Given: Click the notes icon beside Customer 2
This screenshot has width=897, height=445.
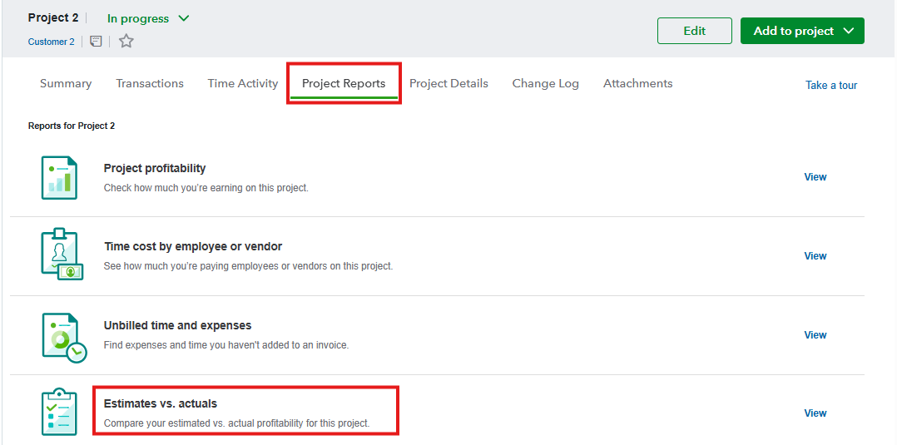Looking at the screenshot, I should pos(97,41).
